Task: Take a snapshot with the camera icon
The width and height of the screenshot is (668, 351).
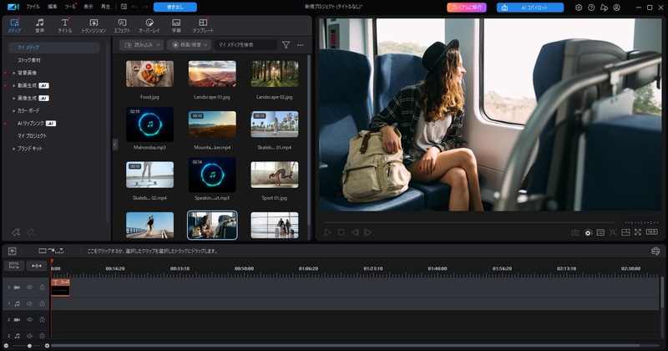Action: pos(575,232)
